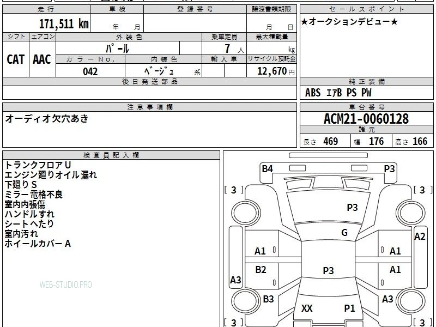Viewport: 436px width, 327px height.
Task: Select color number 042
Action: pyautogui.click(x=90, y=71)
